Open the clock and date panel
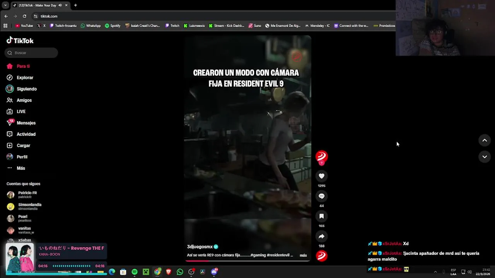The height and width of the screenshot is (278, 495). click(x=483, y=272)
